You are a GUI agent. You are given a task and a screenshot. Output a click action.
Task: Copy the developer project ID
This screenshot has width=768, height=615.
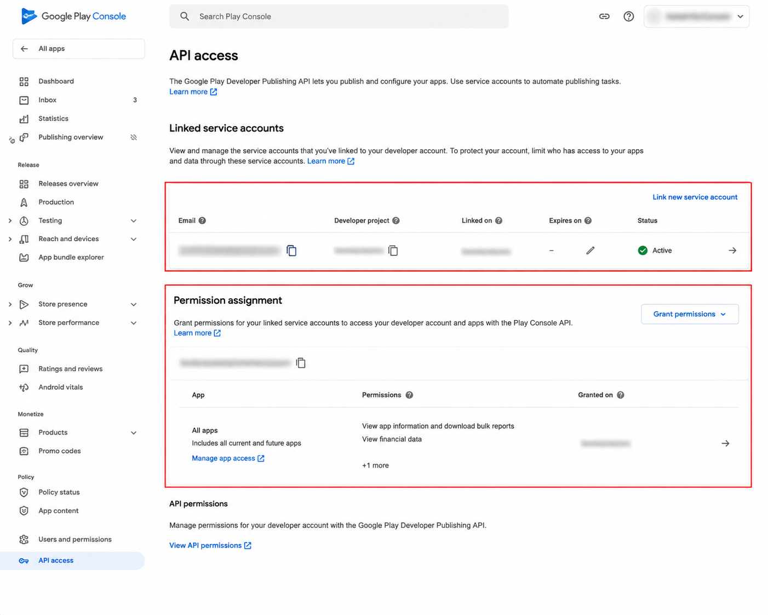(x=393, y=250)
